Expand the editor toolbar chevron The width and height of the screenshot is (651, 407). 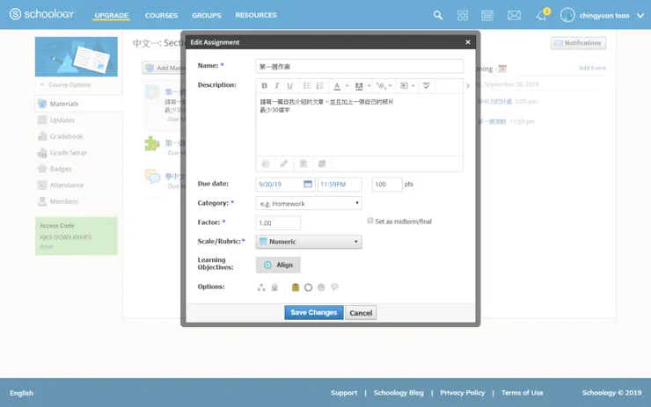coord(468,86)
